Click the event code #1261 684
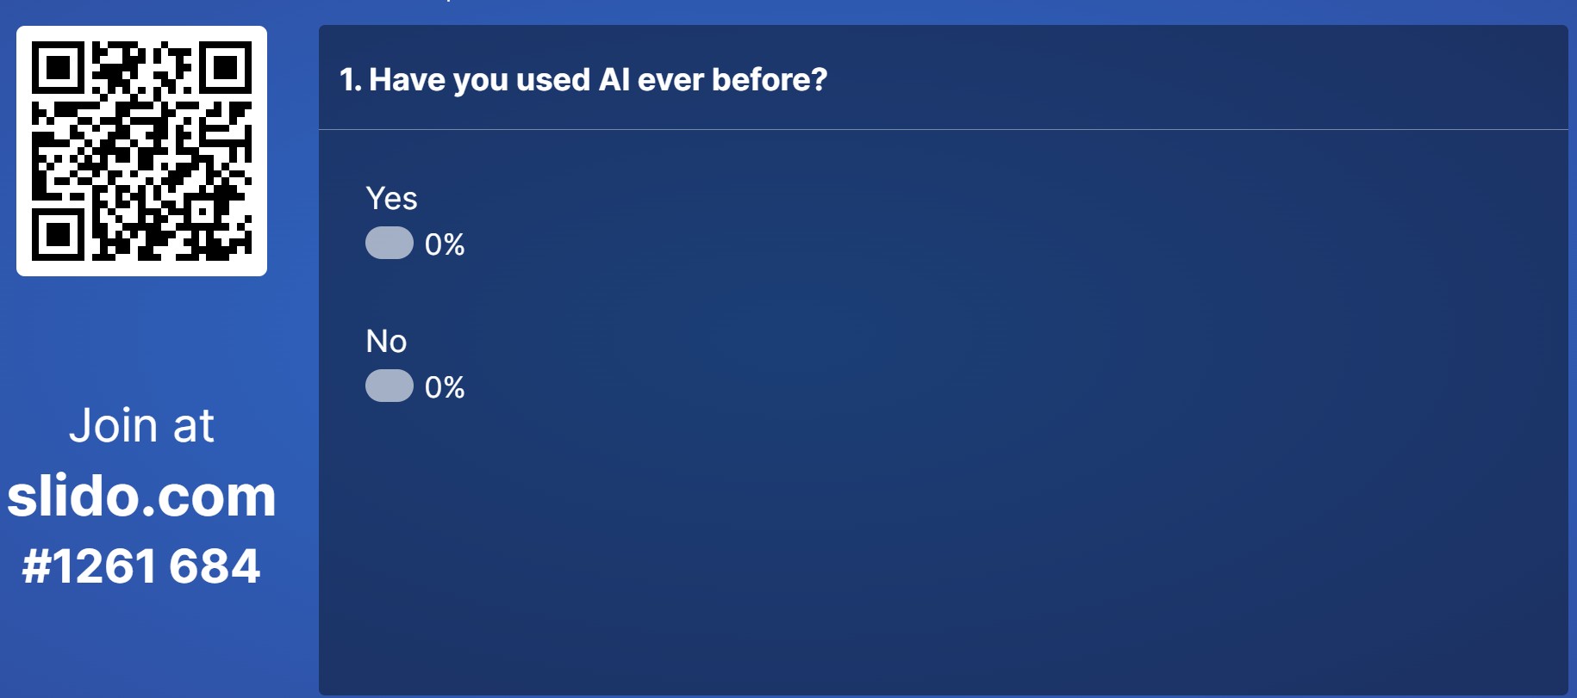The image size is (1577, 698). [x=141, y=566]
